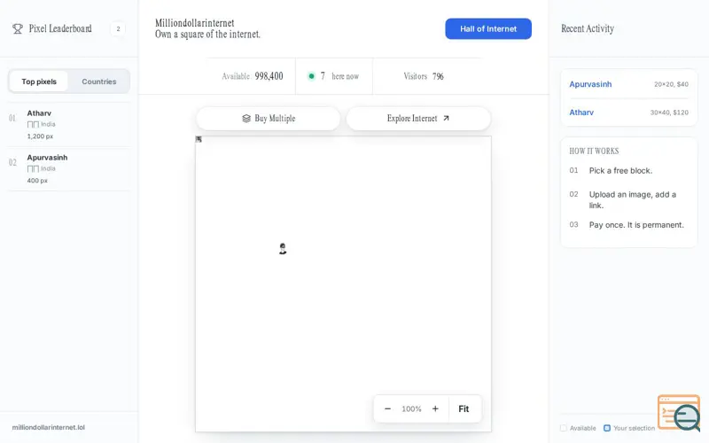Open the orange browser search widget icon
Image resolution: width=709 pixels, height=443 pixels.
click(x=679, y=413)
